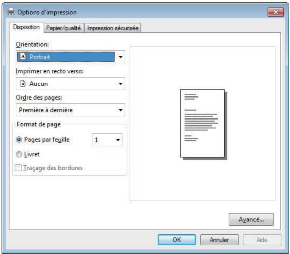290x254 pixels.
Task: Click the Aucun page icon in recto verso
Action: click(x=23, y=83)
